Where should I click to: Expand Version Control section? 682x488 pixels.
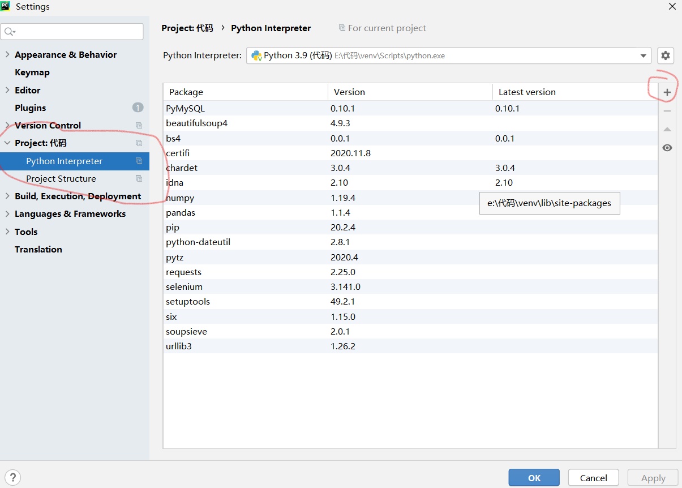pyautogui.click(x=7, y=126)
